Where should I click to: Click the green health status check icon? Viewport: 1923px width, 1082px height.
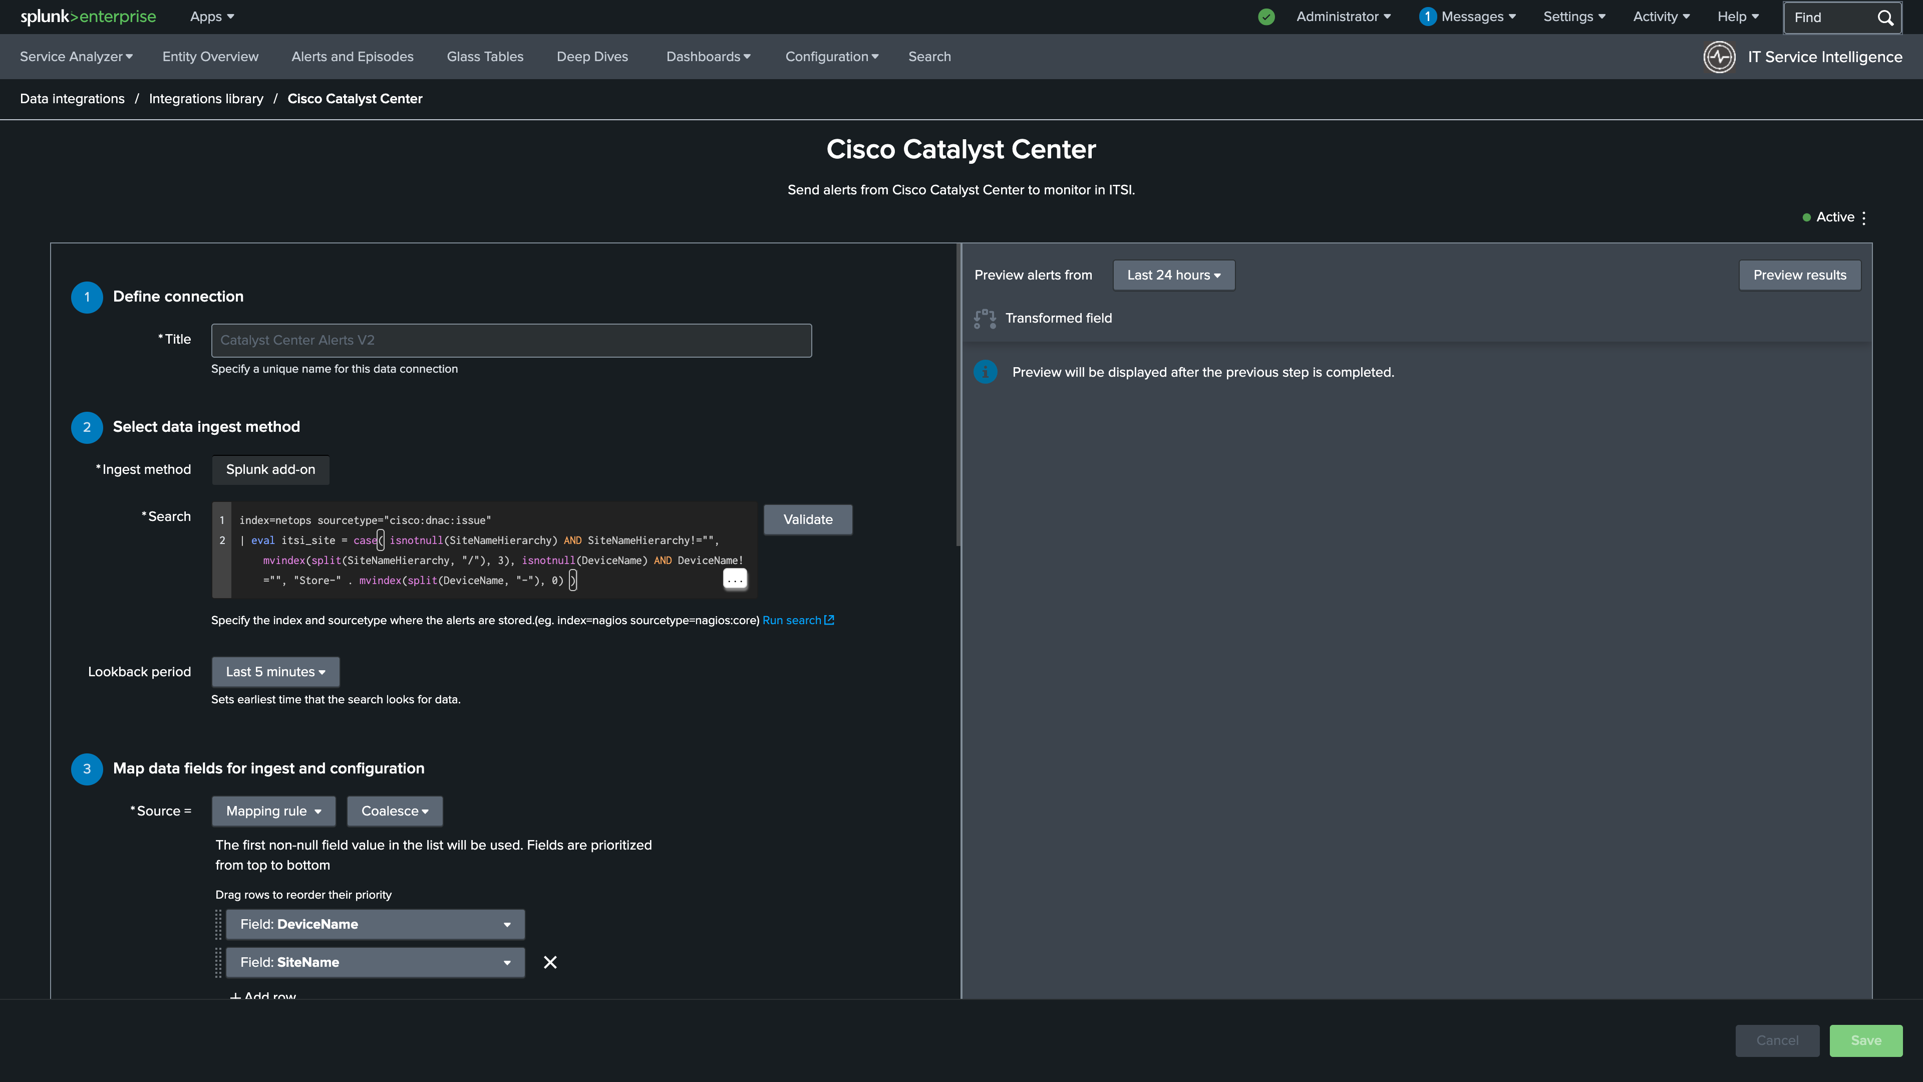1266,17
